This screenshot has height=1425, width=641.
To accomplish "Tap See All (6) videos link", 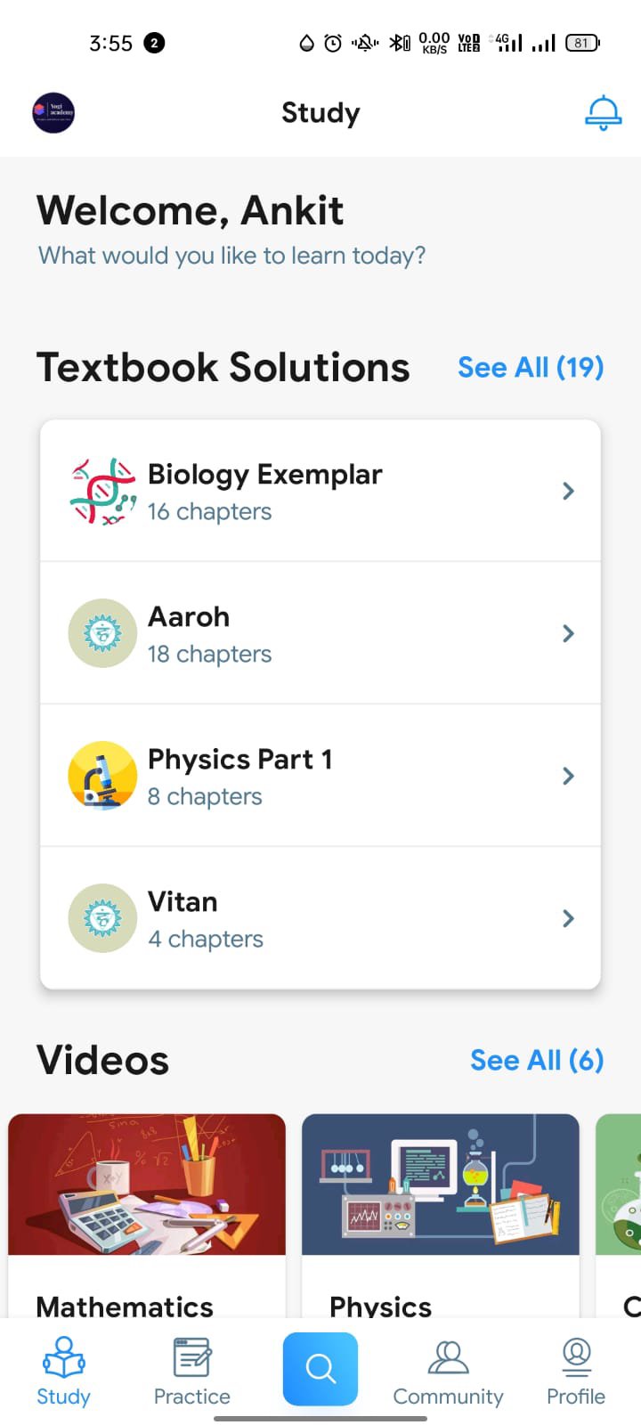I will tap(537, 1060).
